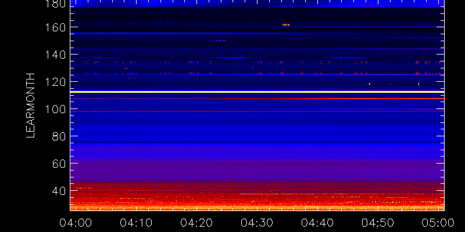465x232 pixels.
Task: Click the red horizontal line near 107
Action: 257,98
